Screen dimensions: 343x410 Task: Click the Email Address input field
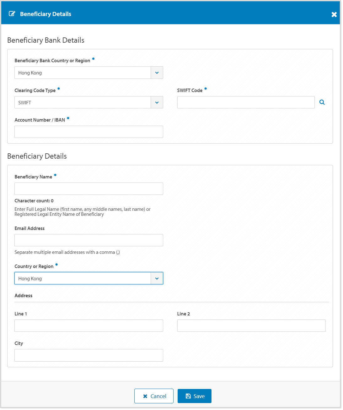point(88,240)
